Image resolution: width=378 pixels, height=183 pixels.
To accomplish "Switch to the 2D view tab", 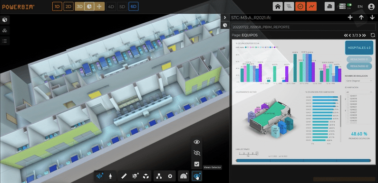I will coord(68,7).
